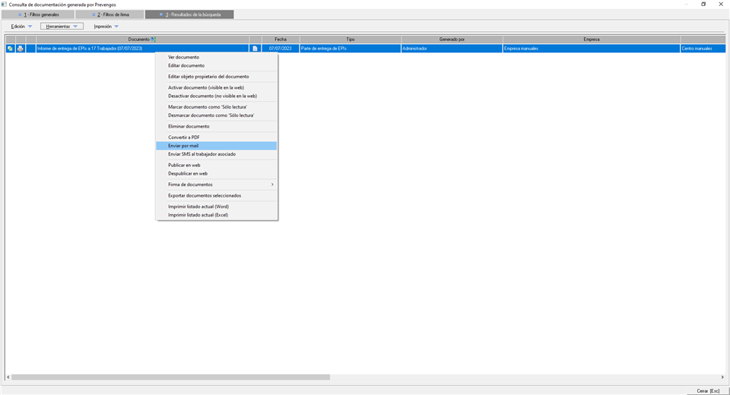This screenshot has height=395, width=730.
Task: Select Eliminar documento in the context menu
Action: 217,127
